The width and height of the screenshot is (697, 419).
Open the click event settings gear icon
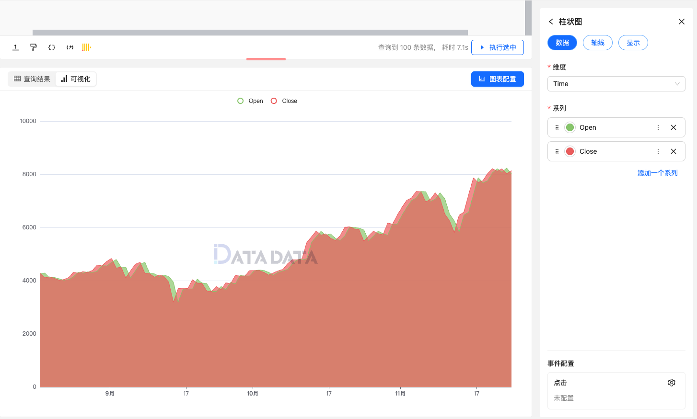pos(671,382)
